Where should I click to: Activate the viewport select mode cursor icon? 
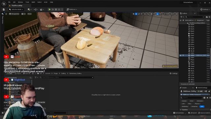134,14
